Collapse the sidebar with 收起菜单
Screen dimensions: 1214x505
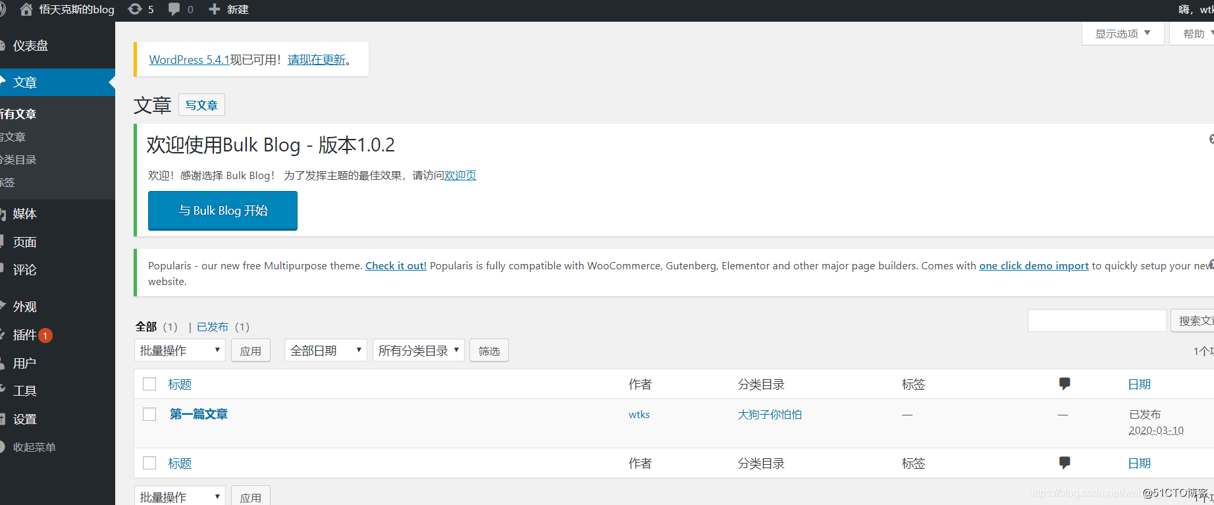click(x=30, y=447)
